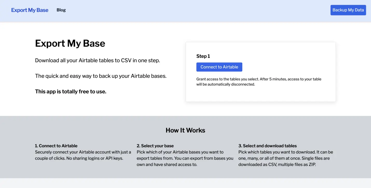Open the Blog navigation link
The image size is (371, 188).
61,10
